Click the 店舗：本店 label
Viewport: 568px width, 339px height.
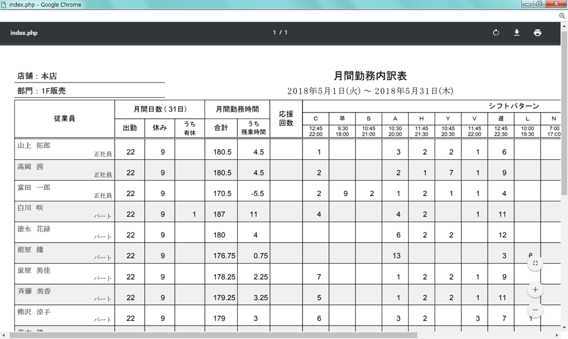(x=37, y=76)
